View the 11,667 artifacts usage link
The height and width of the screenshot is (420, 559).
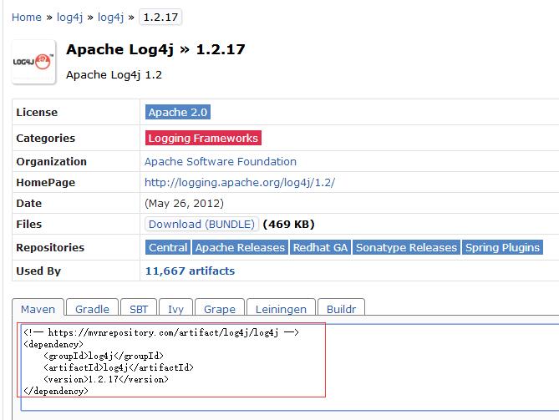[190, 271]
